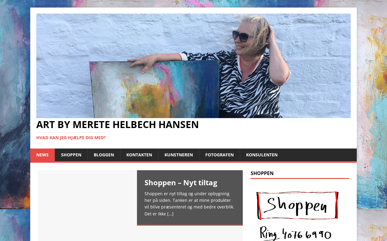387x241 pixels.
Task: Open the NEWS menu tab
Action: [x=42, y=155]
